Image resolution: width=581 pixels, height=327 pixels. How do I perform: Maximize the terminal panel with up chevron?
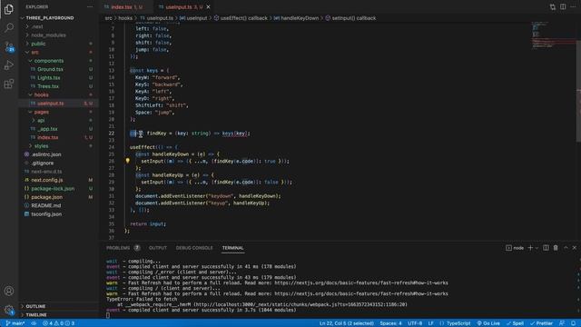click(566, 248)
